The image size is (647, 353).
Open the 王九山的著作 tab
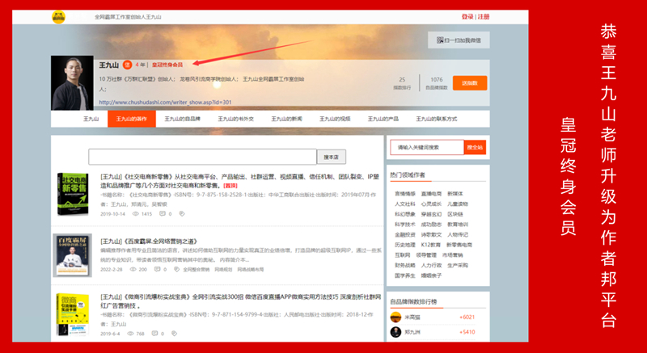click(x=131, y=119)
